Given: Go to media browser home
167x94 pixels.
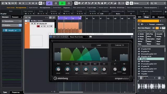Looking at the screenshot, I should coord(142,24).
